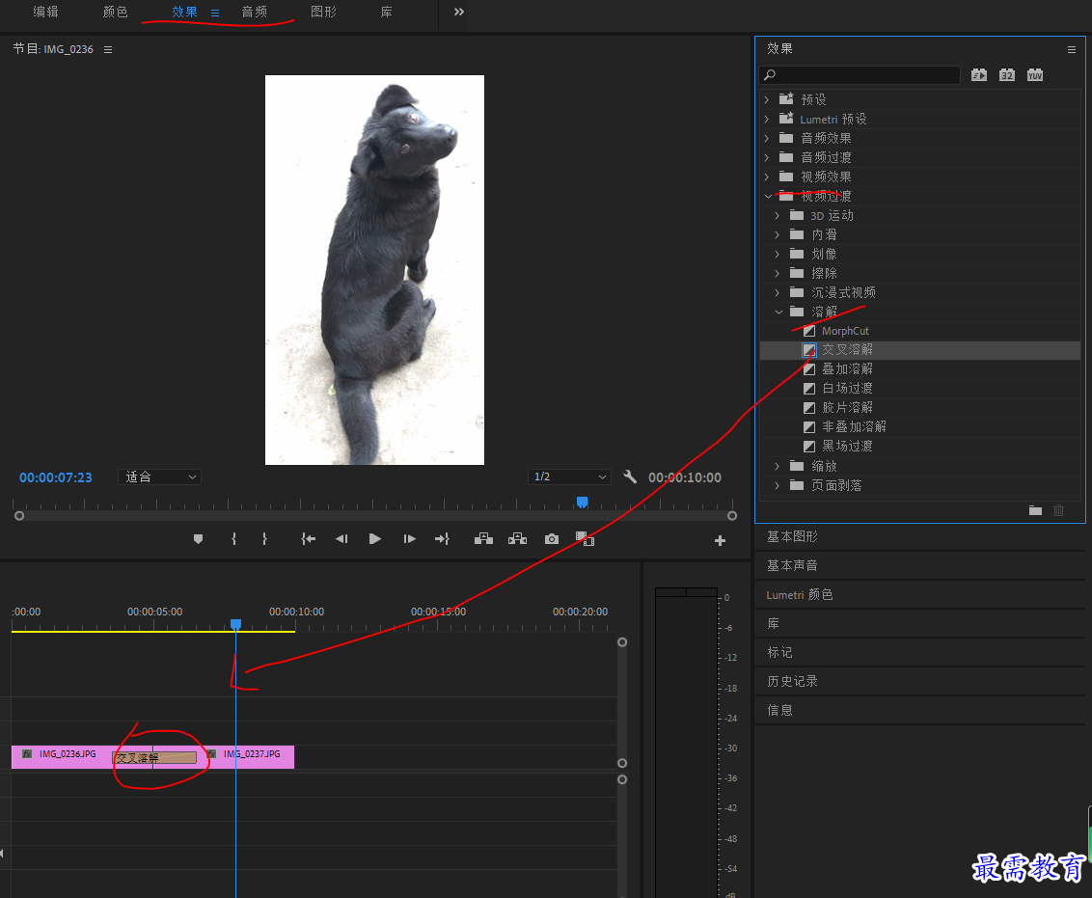The height and width of the screenshot is (898, 1092).
Task: Click the Lift button
Action: pyautogui.click(x=483, y=539)
